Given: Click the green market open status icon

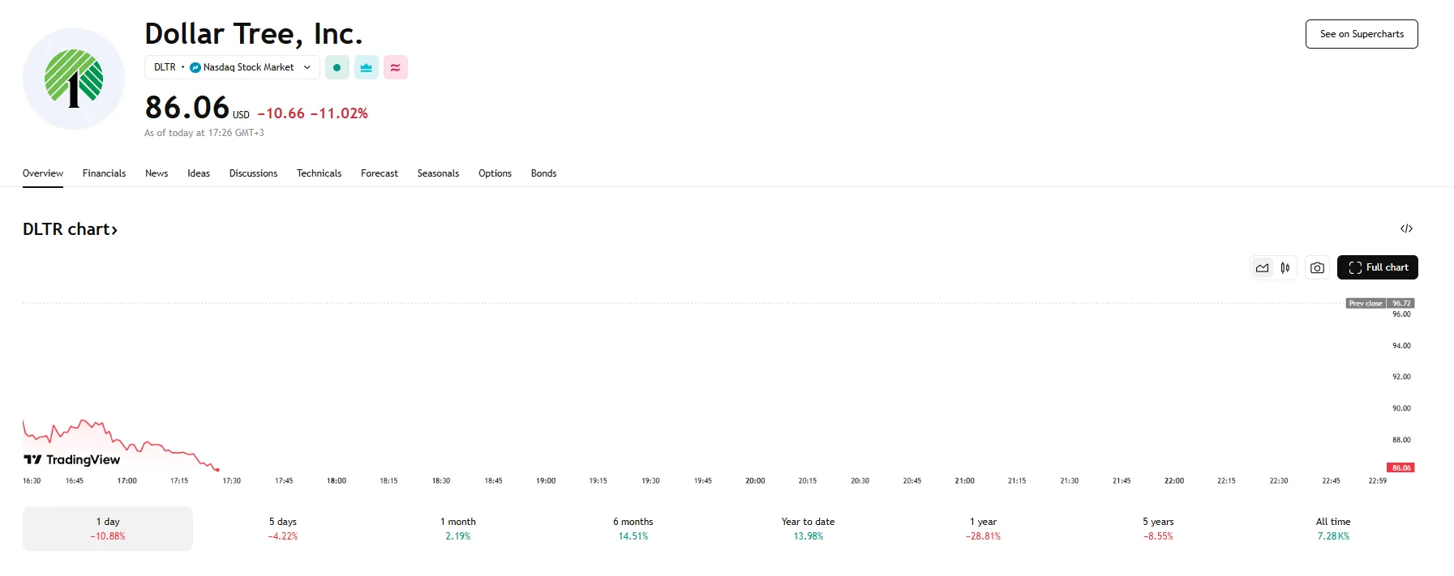Looking at the screenshot, I should [337, 67].
